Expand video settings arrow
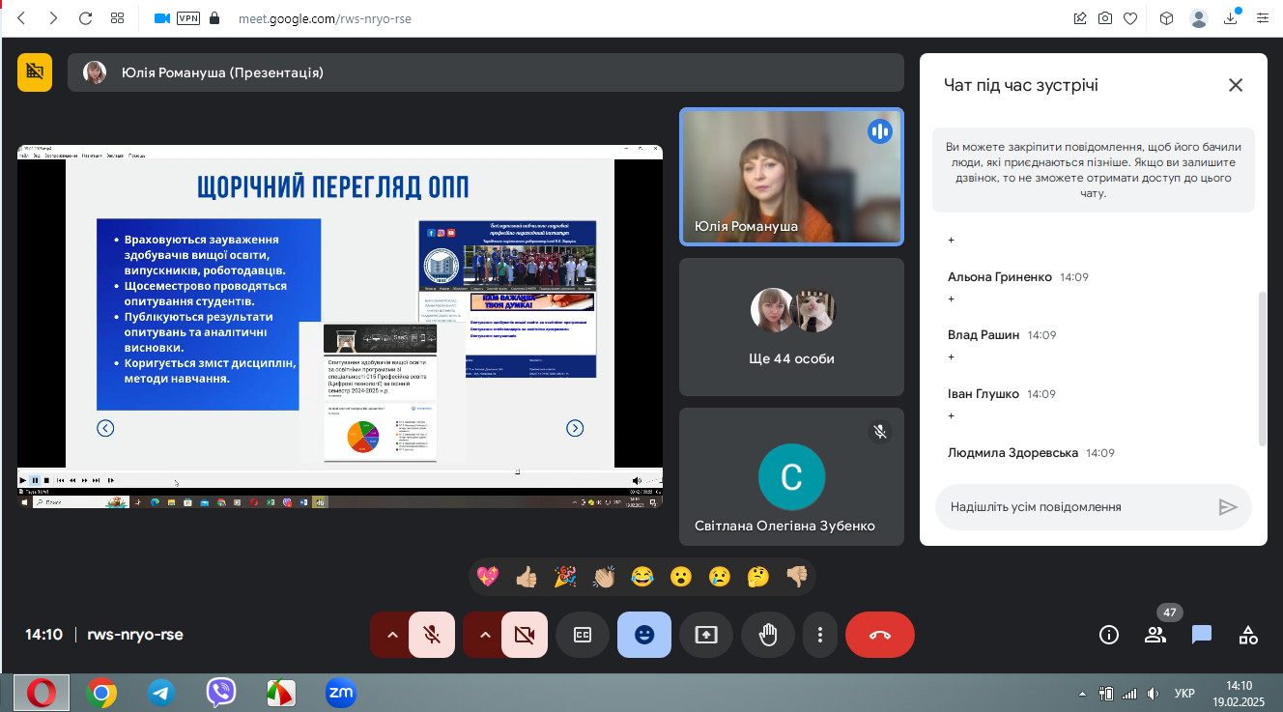This screenshot has width=1283, height=712. click(485, 635)
